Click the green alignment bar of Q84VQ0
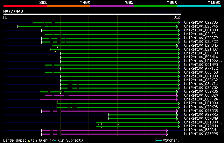224x143 pixels. [119, 88]
